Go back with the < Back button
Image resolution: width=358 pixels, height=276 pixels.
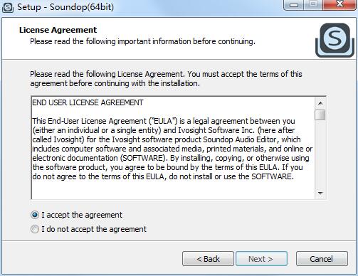pyautogui.click(x=208, y=259)
